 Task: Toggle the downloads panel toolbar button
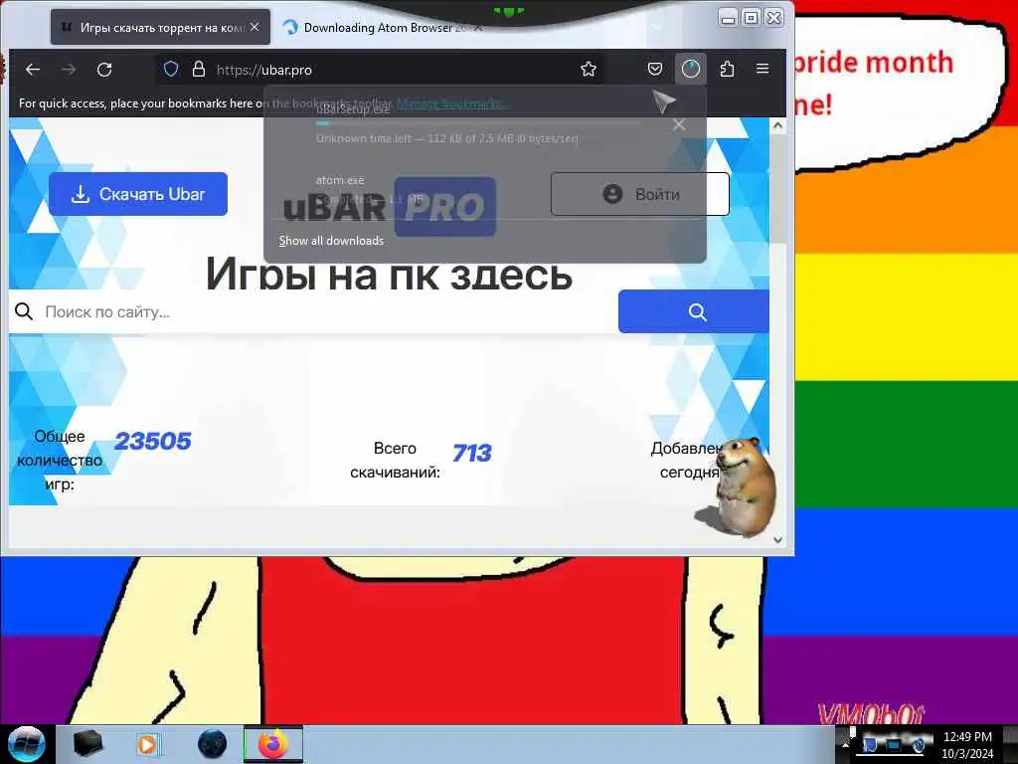click(690, 69)
